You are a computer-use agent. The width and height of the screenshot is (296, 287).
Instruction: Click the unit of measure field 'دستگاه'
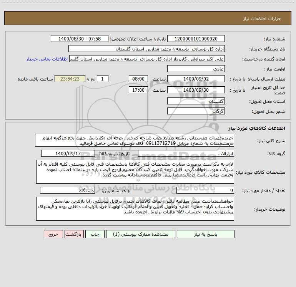[67, 190]
